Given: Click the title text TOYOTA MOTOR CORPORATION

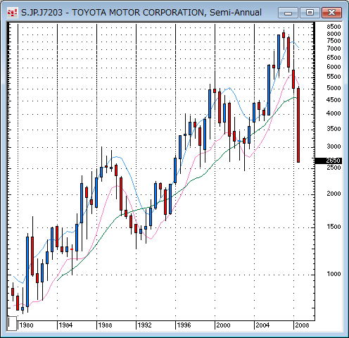Looking at the screenshot, I should pos(138,12).
